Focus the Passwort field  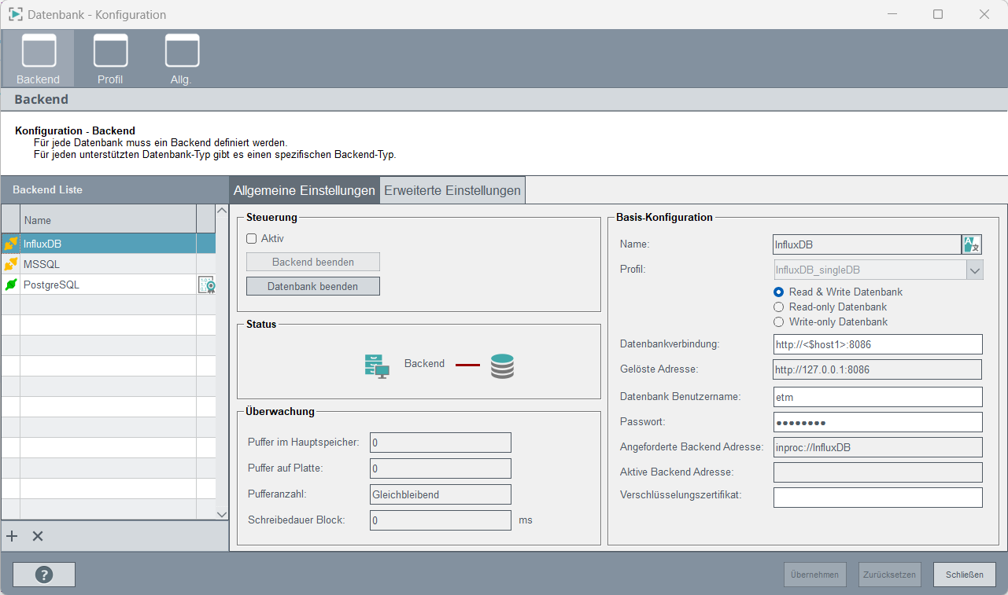click(x=878, y=422)
